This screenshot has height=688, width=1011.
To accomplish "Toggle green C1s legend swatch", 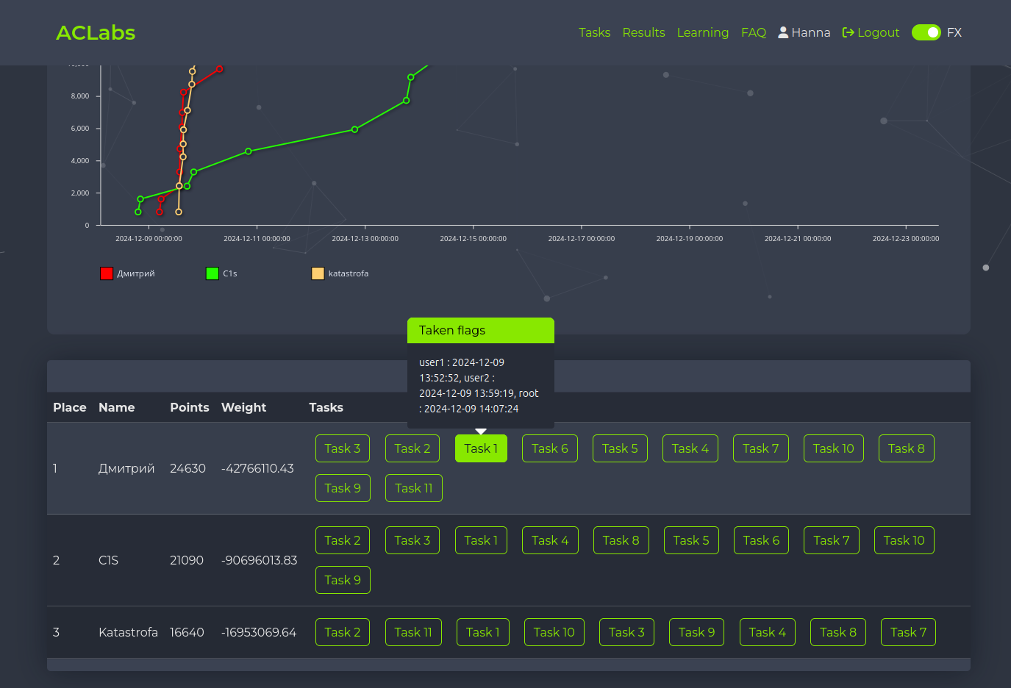I will (x=212, y=273).
